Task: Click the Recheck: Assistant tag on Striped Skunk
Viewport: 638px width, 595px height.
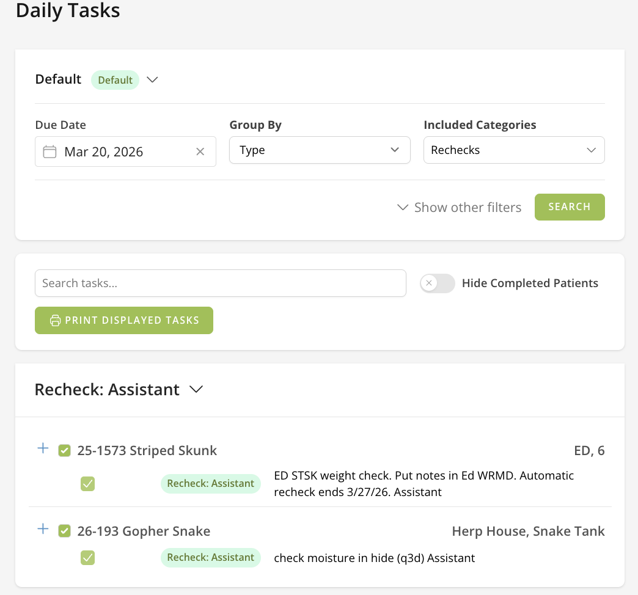Action: click(211, 484)
